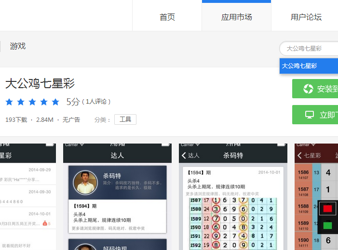The height and width of the screenshot is (250, 338).
Task: Open the 达人 screenshot thumbnail
Action: 117,197
